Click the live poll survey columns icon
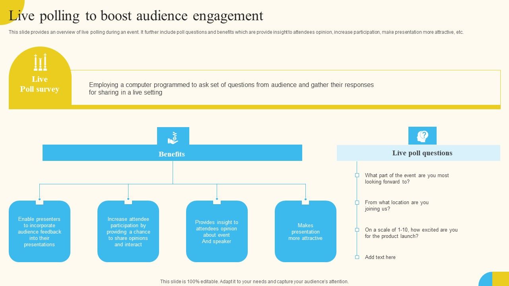The height and width of the screenshot is (286, 509). [x=40, y=62]
